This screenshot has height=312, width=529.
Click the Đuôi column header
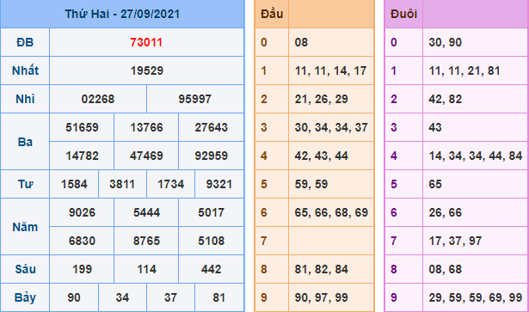click(403, 14)
